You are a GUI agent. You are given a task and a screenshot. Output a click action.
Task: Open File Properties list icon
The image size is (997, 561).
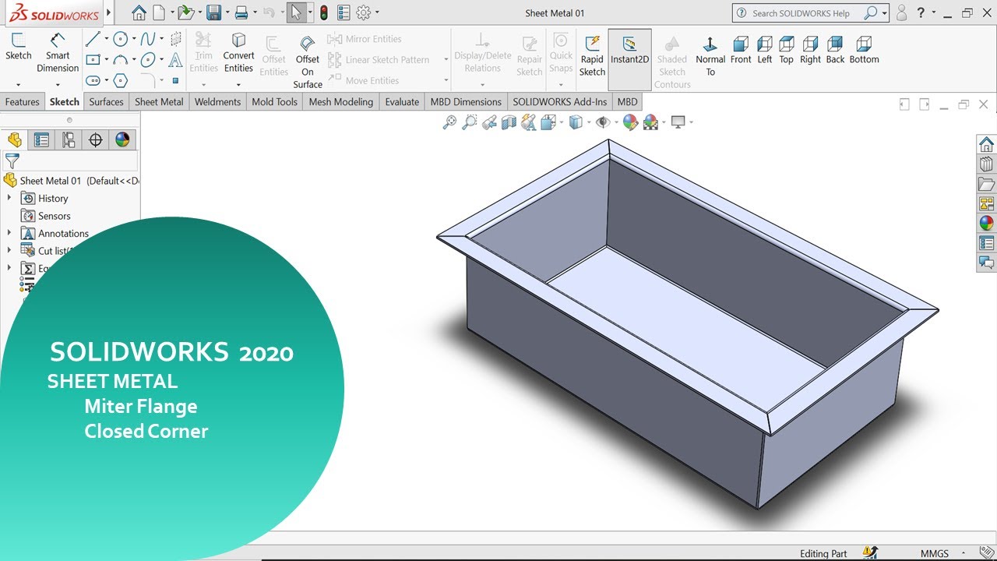tap(343, 12)
